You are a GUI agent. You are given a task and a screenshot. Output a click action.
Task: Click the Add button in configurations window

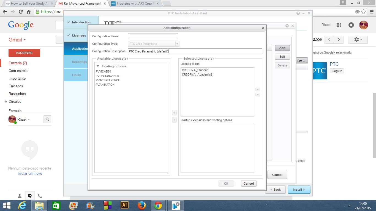282,48
